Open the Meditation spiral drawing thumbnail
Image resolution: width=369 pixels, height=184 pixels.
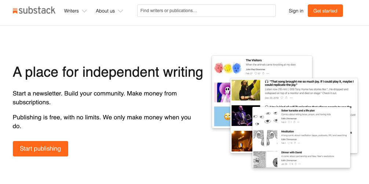pyautogui.click(x=266, y=138)
